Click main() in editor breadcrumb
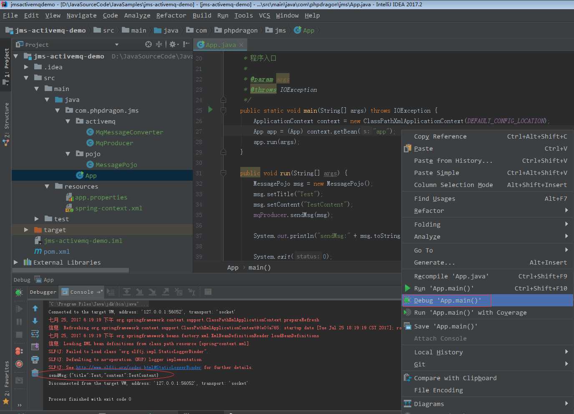 (259, 268)
